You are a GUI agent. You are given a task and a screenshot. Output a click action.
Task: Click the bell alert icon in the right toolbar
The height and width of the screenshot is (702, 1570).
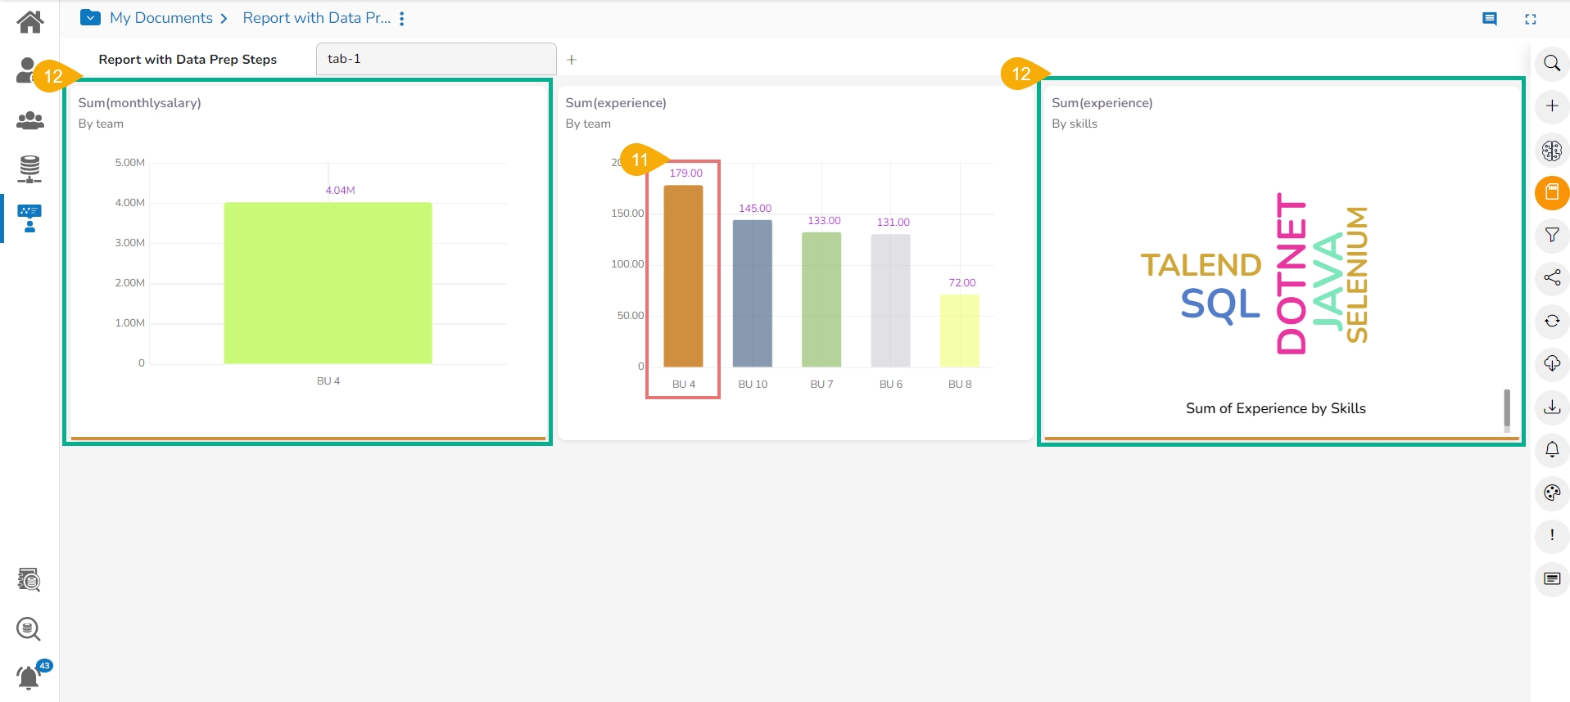[1552, 449]
